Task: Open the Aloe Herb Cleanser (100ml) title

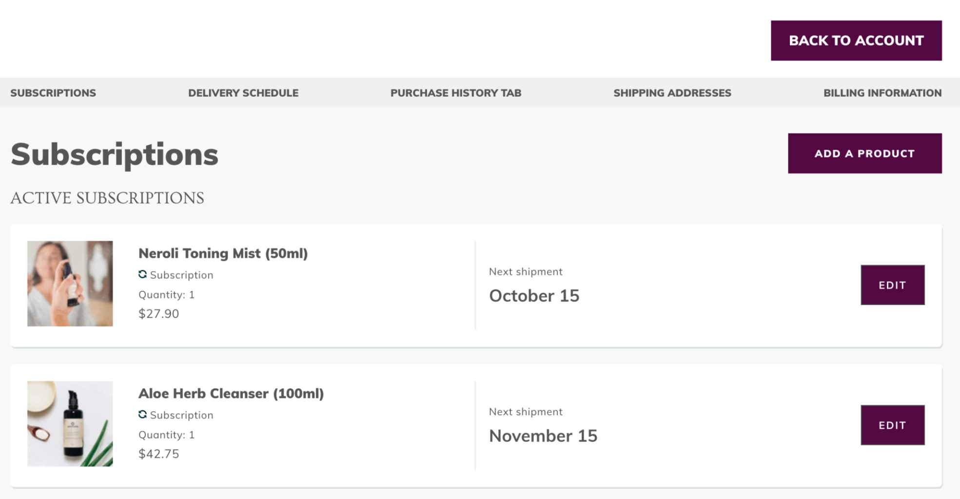Action: pyautogui.click(x=231, y=393)
